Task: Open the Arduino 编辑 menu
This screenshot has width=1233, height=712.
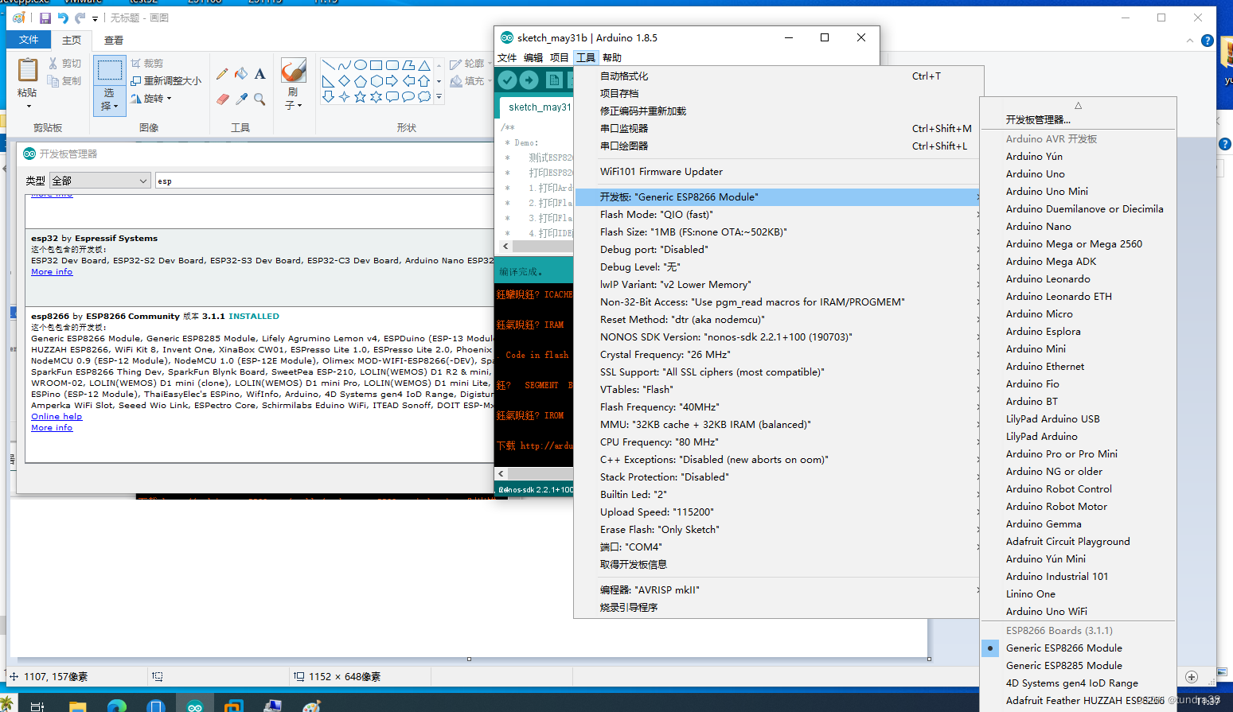Action: pyautogui.click(x=533, y=57)
